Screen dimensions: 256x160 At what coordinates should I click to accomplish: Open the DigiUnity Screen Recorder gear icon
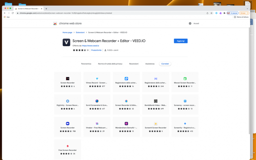67,101
